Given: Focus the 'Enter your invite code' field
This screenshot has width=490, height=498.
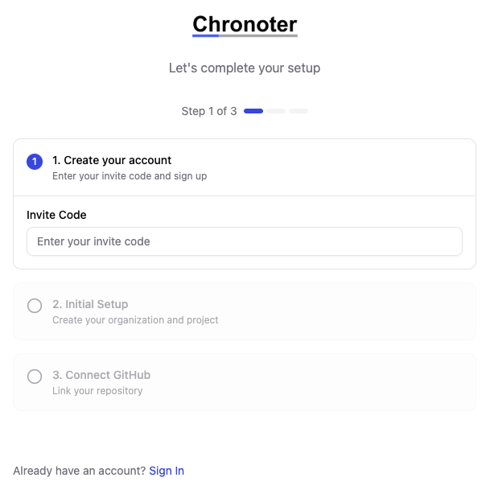Looking at the screenshot, I should click(x=245, y=241).
